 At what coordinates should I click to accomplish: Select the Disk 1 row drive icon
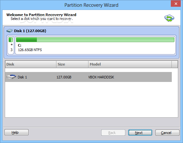pyautogui.click(x=11, y=77)
